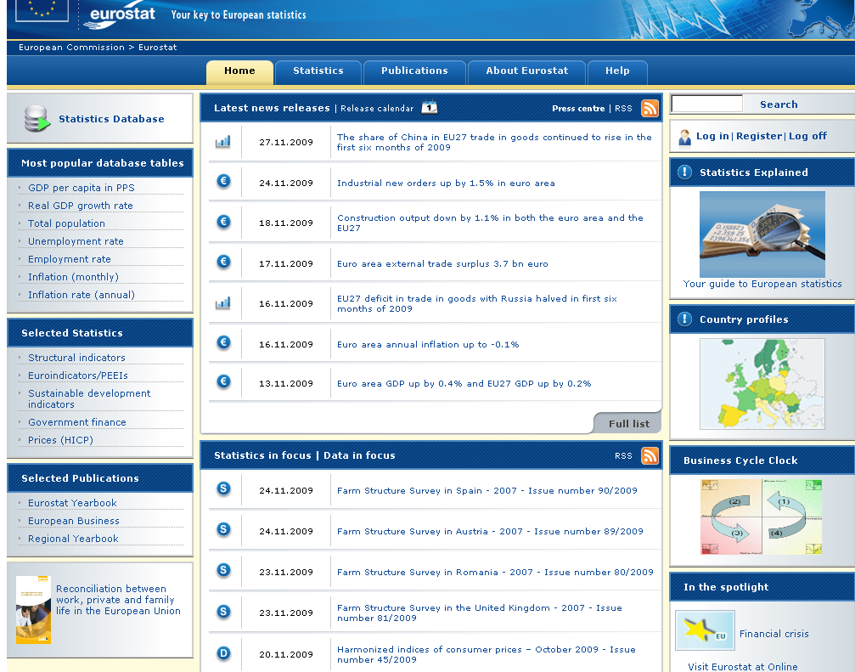Click the euro icon beside the annual inflation news
Image resolution: width=855 pixels, height=672 pixels.
[x=223, y=342]
